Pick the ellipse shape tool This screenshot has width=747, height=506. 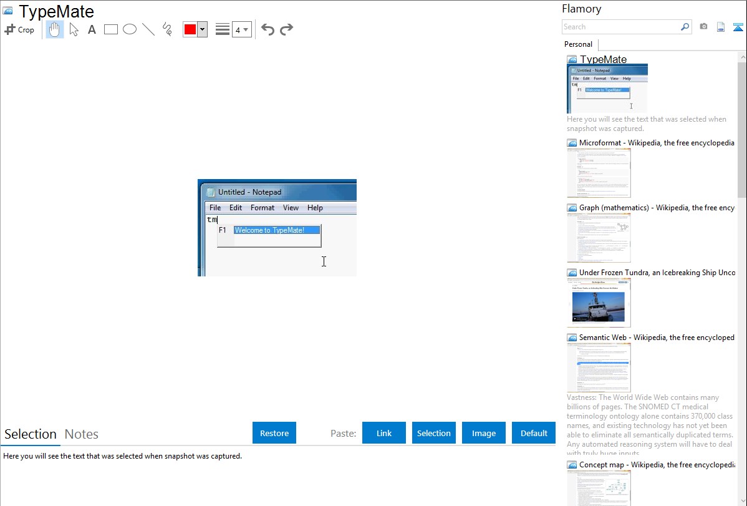tap(130, 29)
